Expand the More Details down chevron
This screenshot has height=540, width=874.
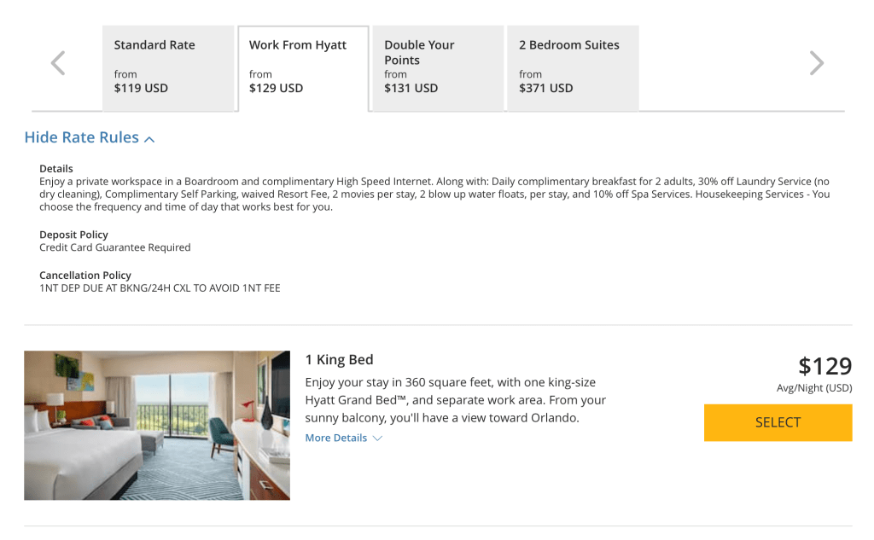tap(378, 438)
